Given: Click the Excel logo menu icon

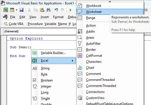Looking at the screenshot, I should [x=35, y=61].
